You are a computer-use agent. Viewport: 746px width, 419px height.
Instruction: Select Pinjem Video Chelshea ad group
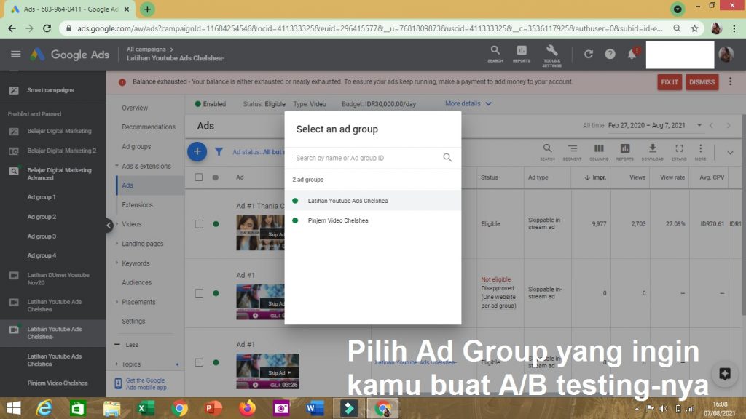(338, 220)
